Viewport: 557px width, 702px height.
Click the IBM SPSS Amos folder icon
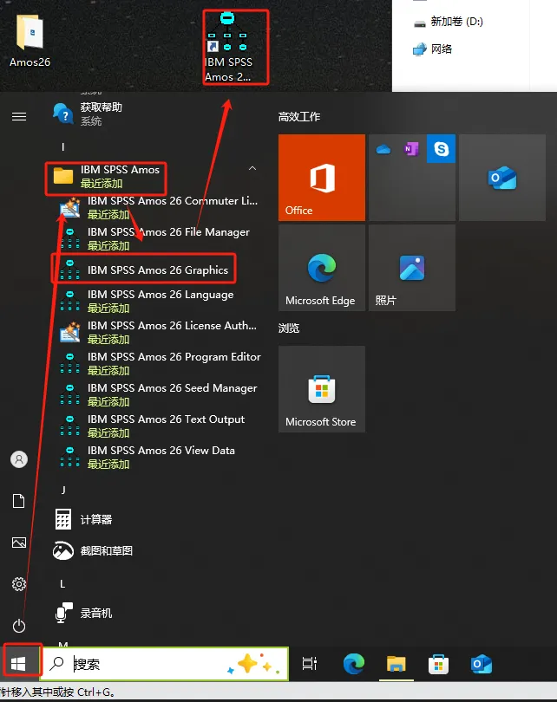coord(63,175)
